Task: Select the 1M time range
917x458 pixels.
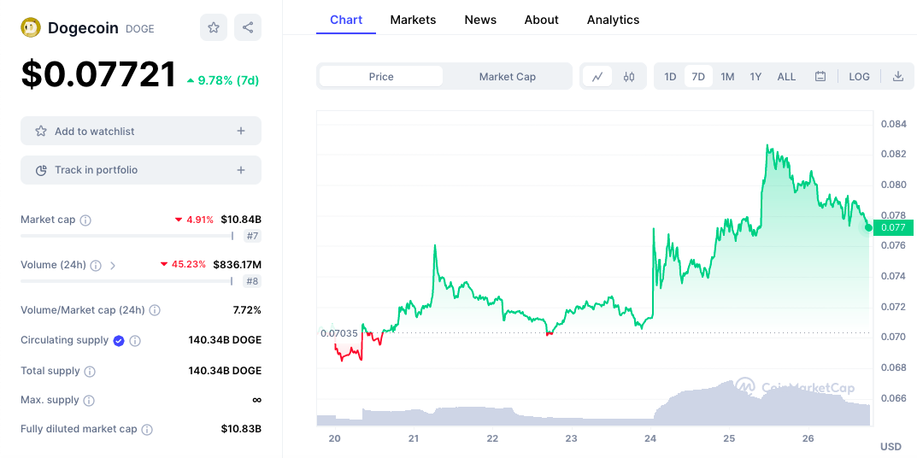Action: pos(727,77)
